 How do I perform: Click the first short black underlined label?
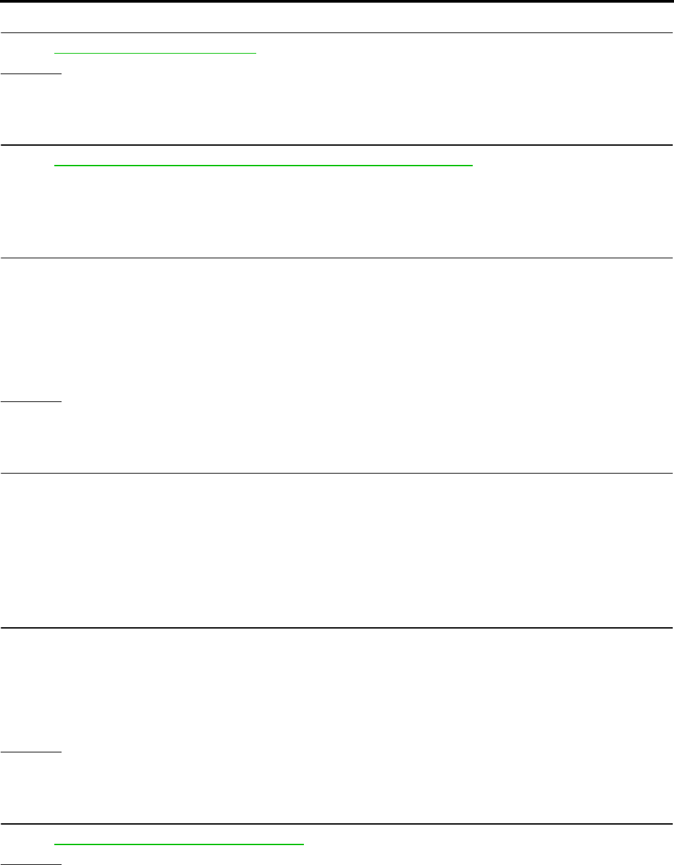pyautogui.click(x=30, y=74)
